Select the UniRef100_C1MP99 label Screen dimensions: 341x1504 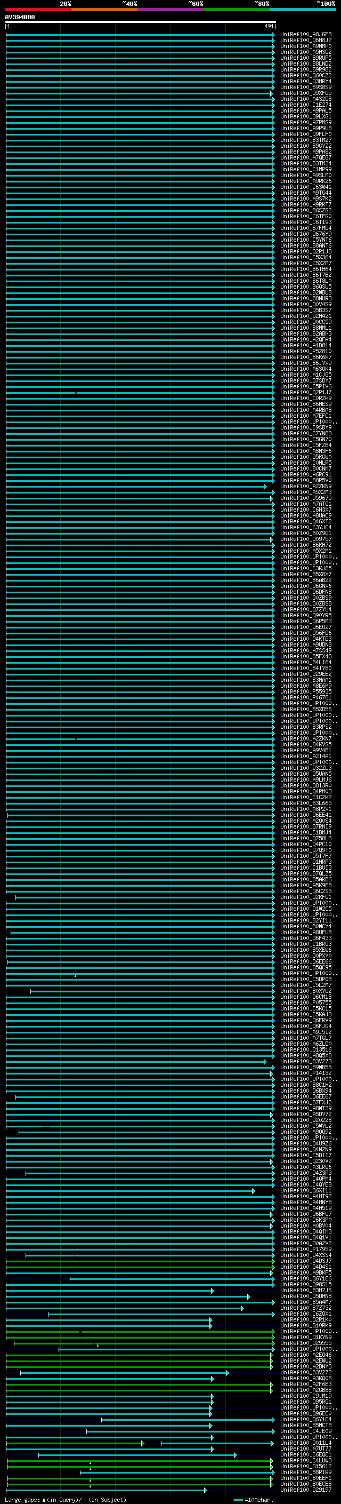[306, 169]
